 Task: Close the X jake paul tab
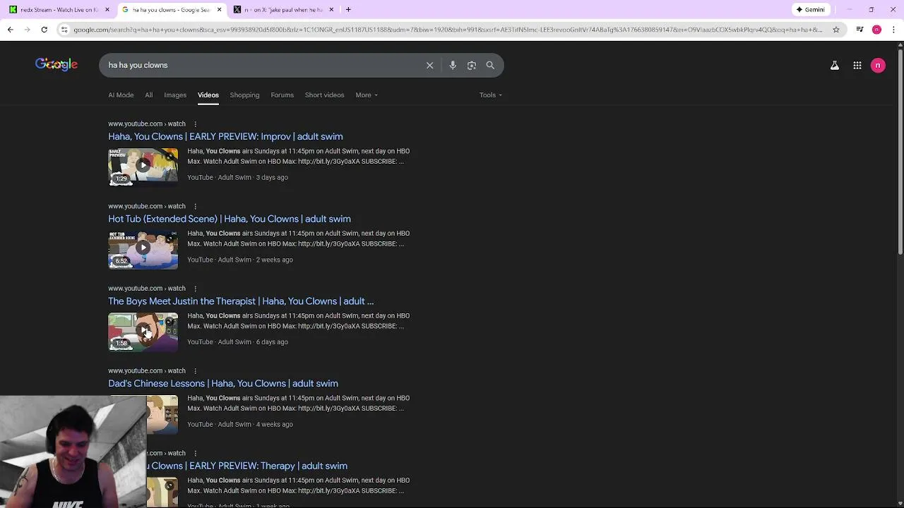coord(331,10)
